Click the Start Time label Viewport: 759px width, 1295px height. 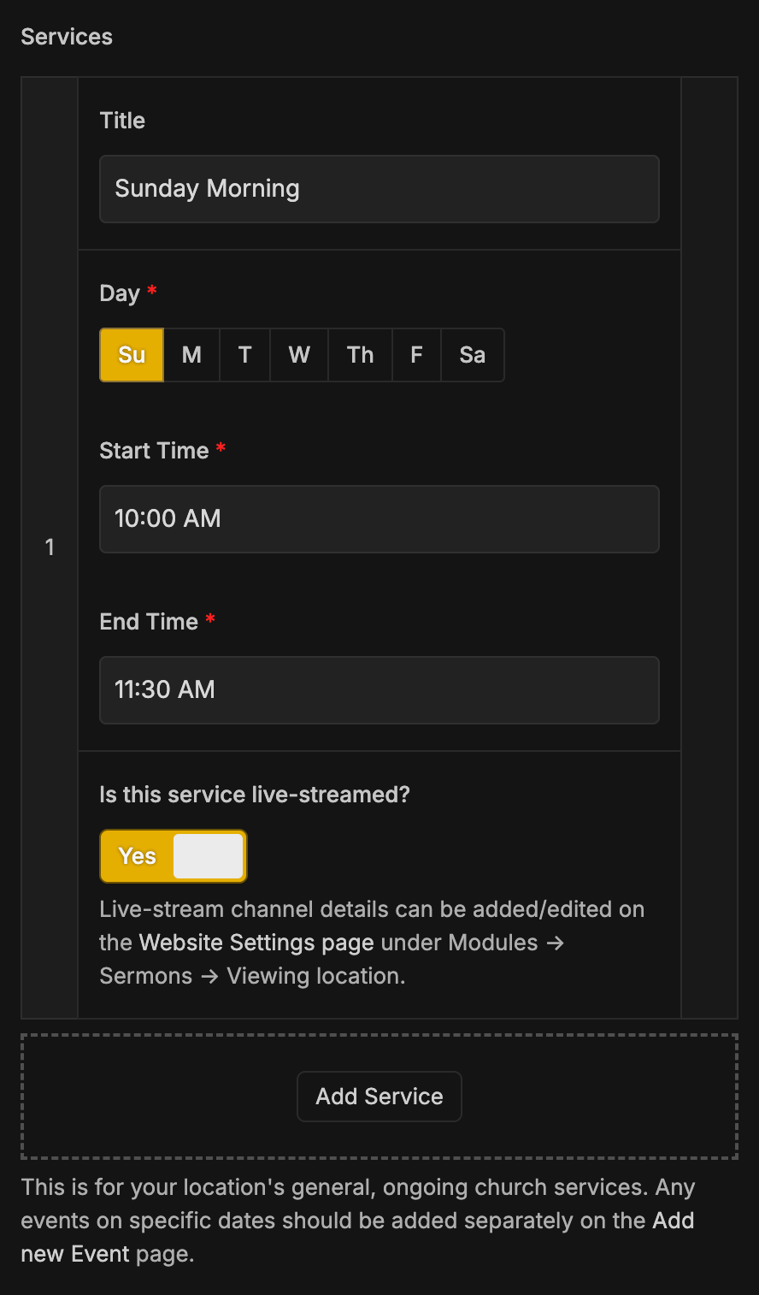[x=154, y=451]
